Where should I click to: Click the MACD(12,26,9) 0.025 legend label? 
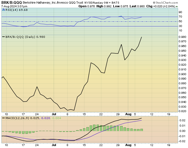pyautogui.click(x=22, y=118)
